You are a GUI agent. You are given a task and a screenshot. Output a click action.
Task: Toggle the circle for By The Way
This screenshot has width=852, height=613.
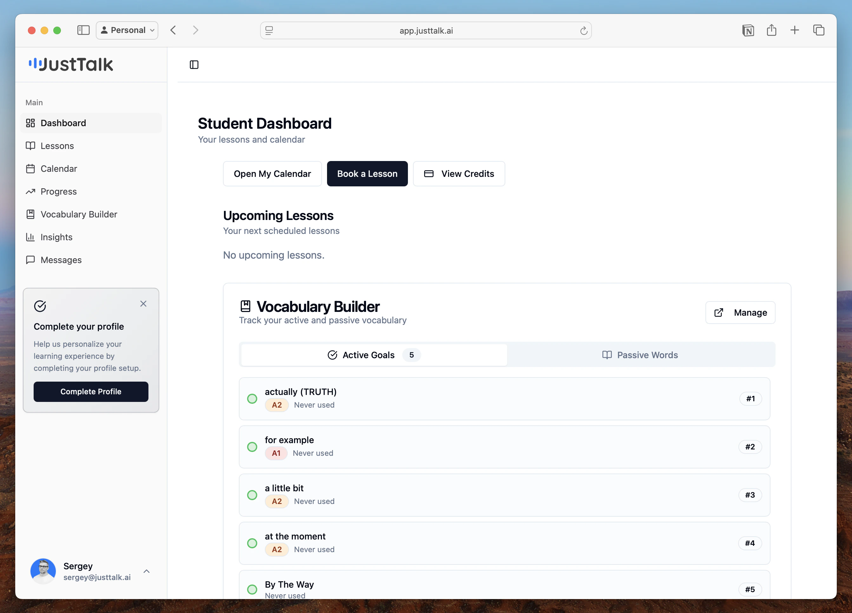click(252, 589)
